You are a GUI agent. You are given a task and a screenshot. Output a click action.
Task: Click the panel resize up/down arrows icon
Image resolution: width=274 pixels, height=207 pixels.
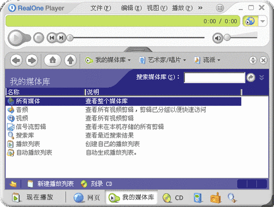(x=253, y=60)
